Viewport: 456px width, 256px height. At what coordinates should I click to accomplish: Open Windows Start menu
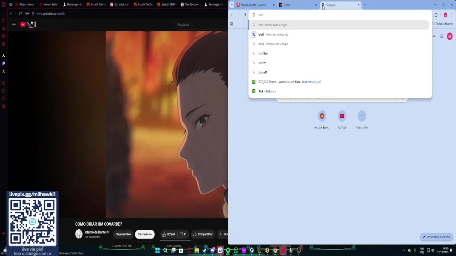tap(157, 250)
